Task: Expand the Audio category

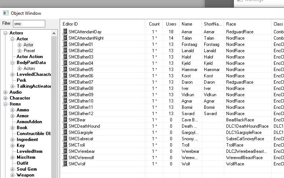Action: 6,93
